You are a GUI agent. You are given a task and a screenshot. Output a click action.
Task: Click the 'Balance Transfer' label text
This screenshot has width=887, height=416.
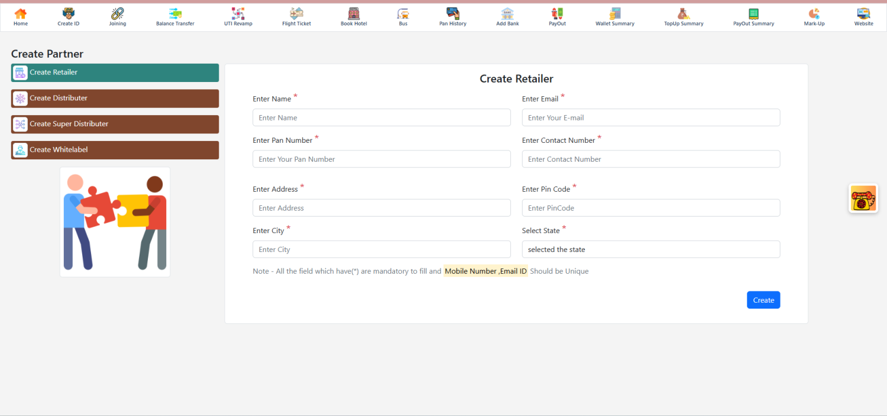point(175,24)
